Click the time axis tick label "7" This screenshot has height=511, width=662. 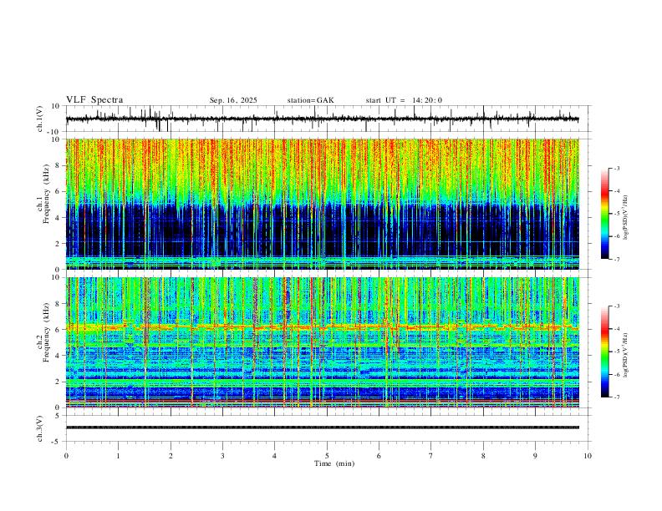(431, 456)
